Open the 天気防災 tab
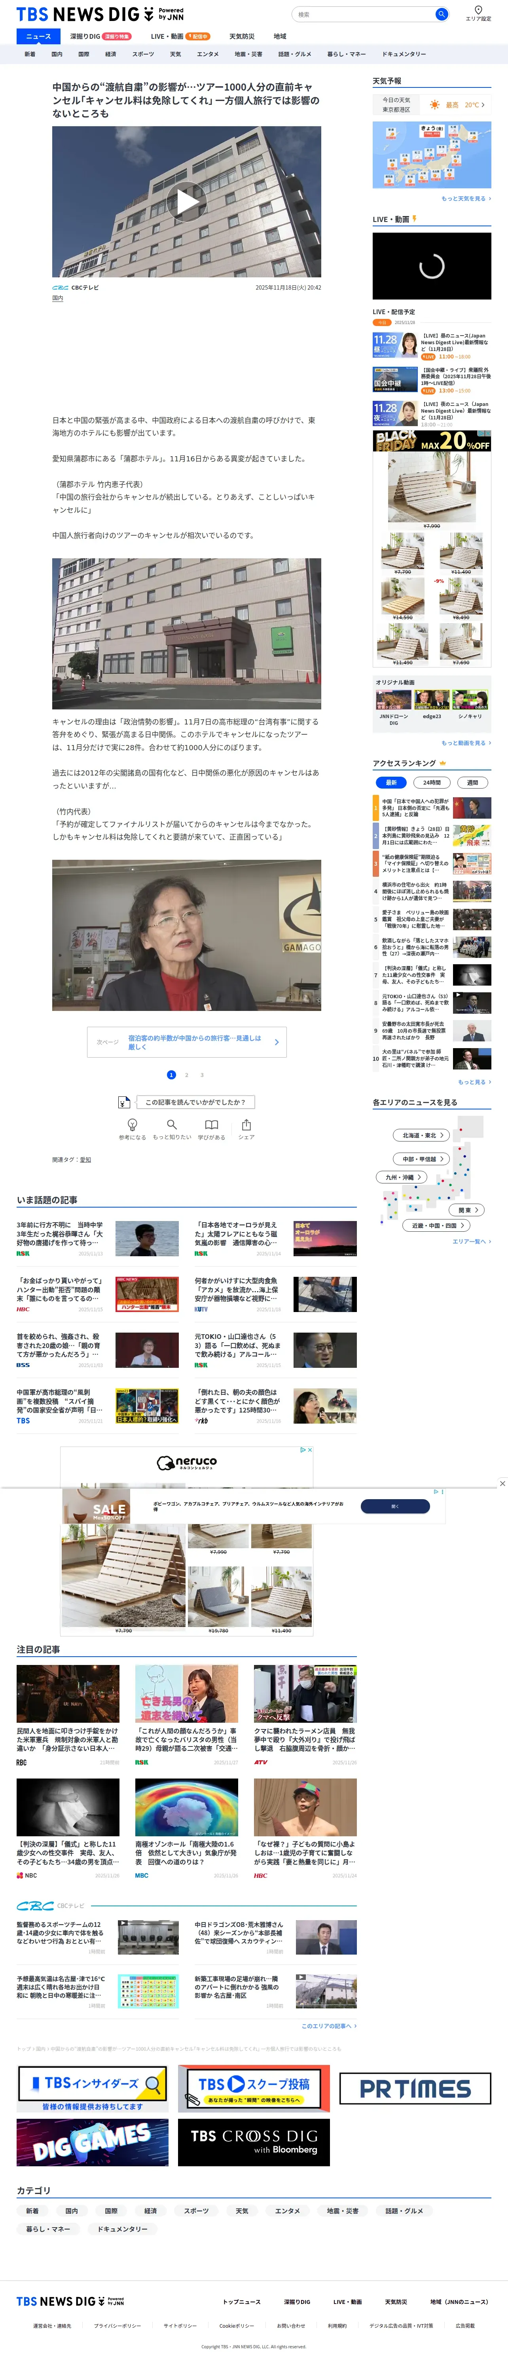Screen dimensions: 508x2374 [x=242, y=36]
